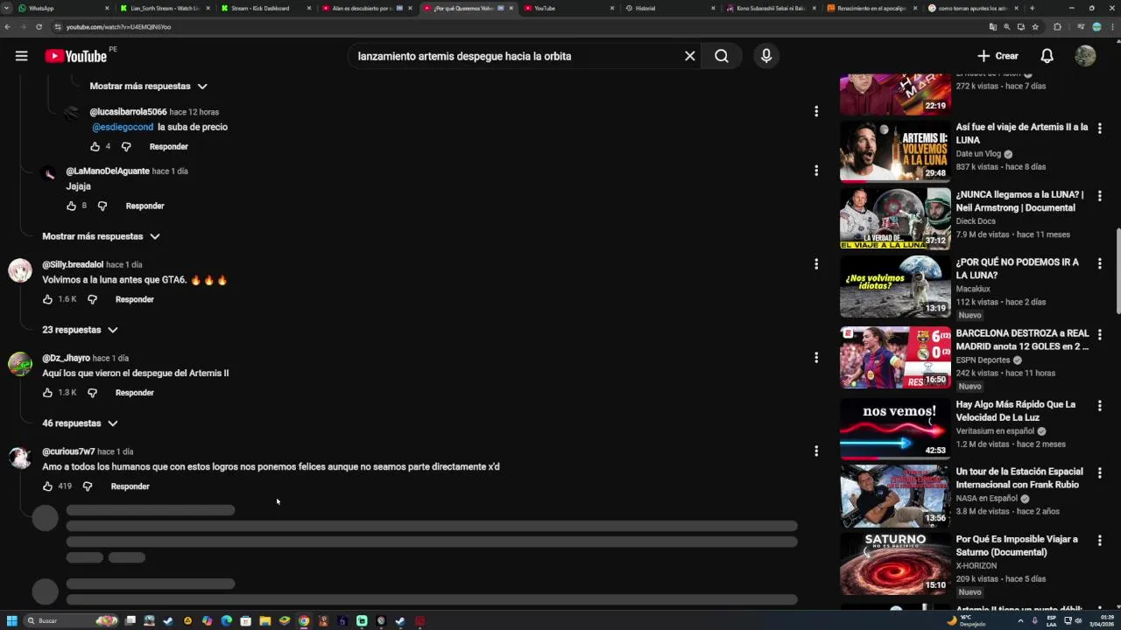Like the @curious7w7 comment
1121x630 pixels.
pyautogui.click(x=48, y=486)
